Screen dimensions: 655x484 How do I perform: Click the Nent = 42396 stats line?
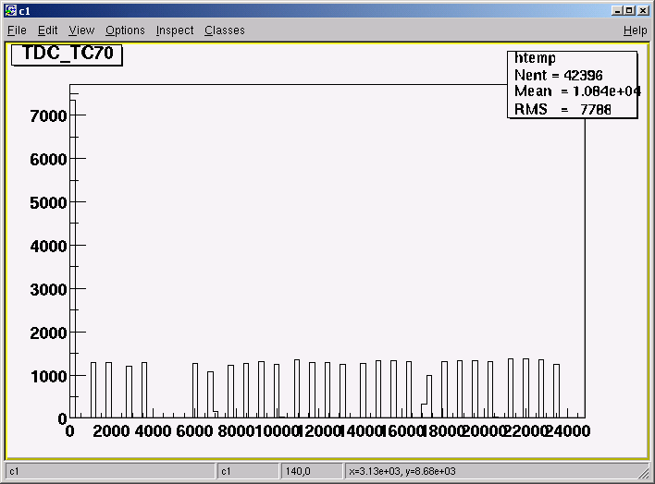[559, 76]
